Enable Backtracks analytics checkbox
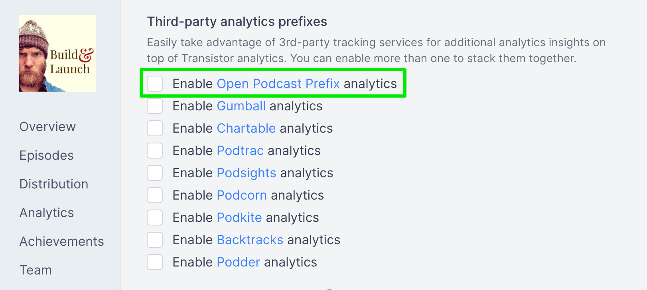The image size is (647, 290). (x=155, y=240)
